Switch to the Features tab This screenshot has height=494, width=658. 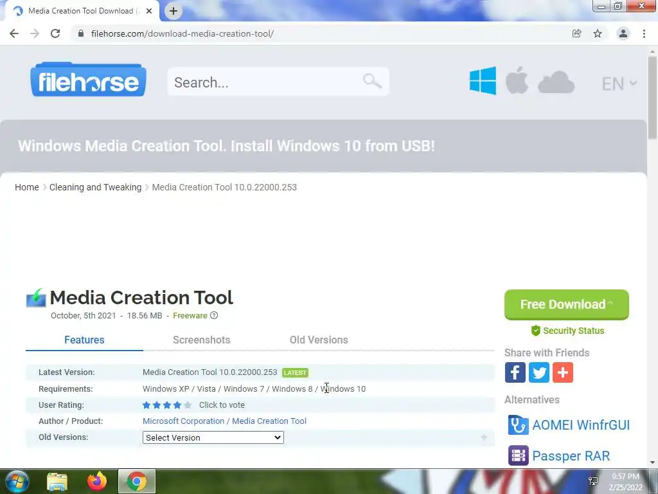click(x=84, y=340)
